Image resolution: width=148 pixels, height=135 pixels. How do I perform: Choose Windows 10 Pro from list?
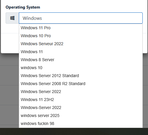click(81, 36)
